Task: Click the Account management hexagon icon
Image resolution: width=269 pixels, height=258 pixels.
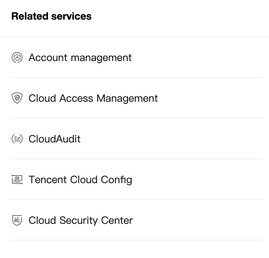Action: point(17,57)
